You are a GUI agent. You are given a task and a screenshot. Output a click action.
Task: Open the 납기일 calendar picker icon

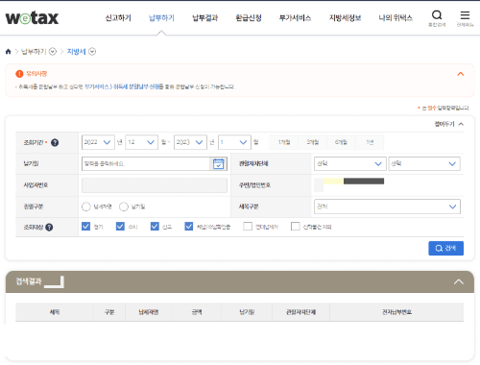219,163
